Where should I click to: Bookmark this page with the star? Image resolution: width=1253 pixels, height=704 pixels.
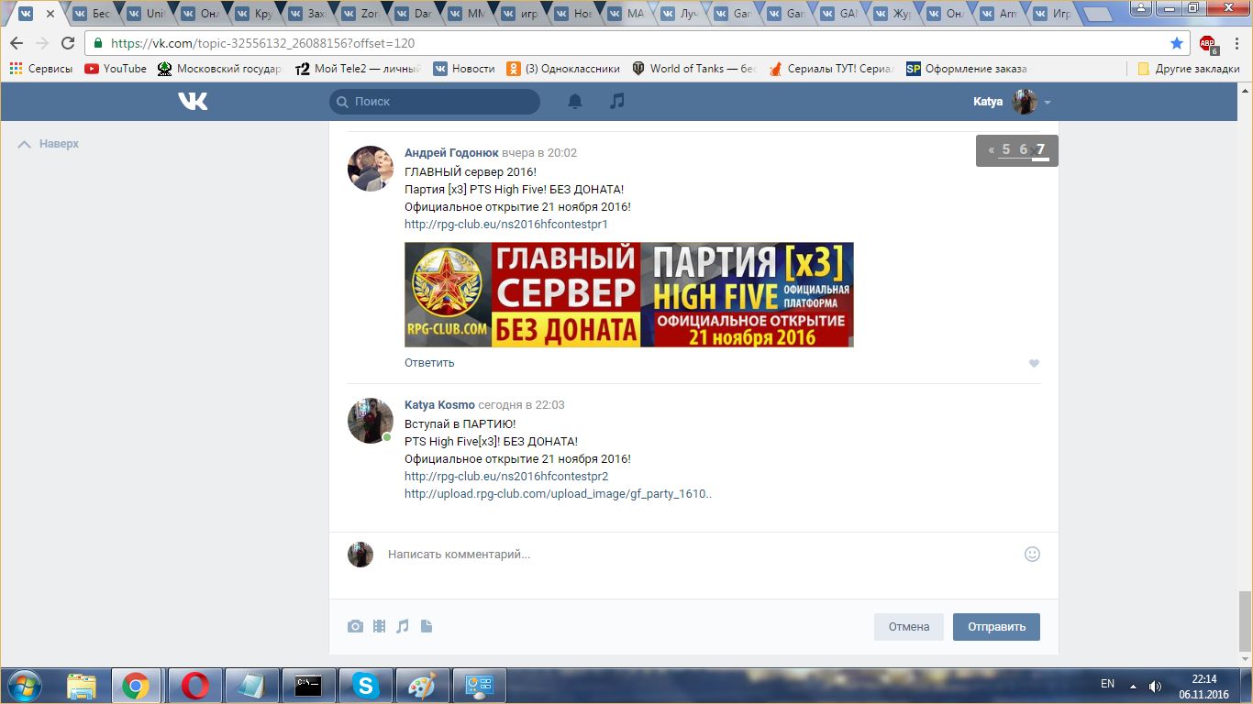[x=1177, y=43]
